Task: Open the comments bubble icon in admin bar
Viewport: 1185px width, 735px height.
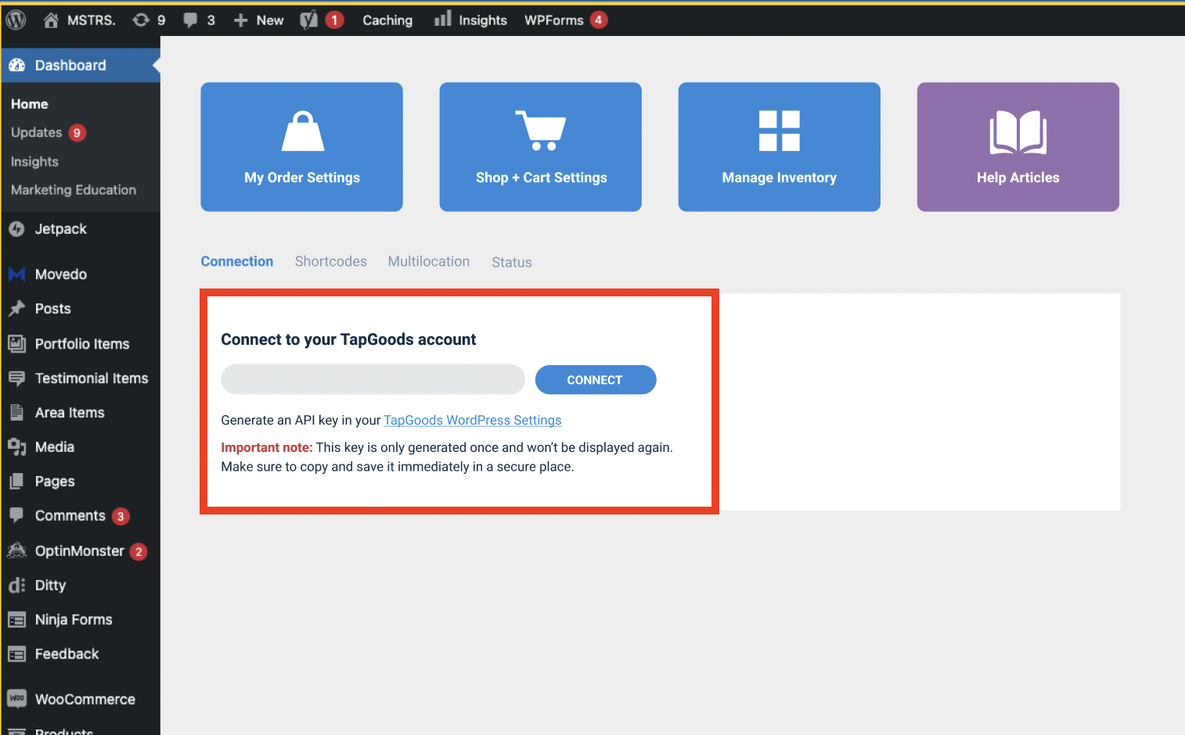Action: (x=190, y=20)
